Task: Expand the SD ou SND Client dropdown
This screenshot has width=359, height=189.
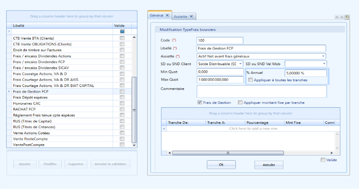Action: pyautogui.click(x=240, y=64)
